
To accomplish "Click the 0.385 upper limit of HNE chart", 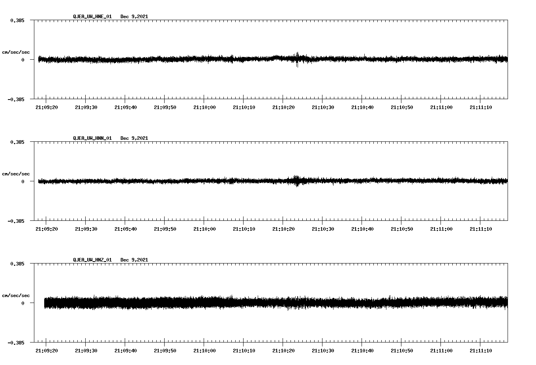I will point(17,20).
